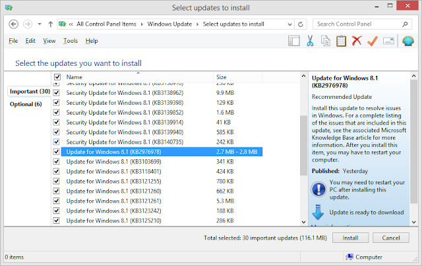Viewport: 422px width, 266px height.
Task: Uncheck KB3139398 security update checkbox
Action: 56,103
